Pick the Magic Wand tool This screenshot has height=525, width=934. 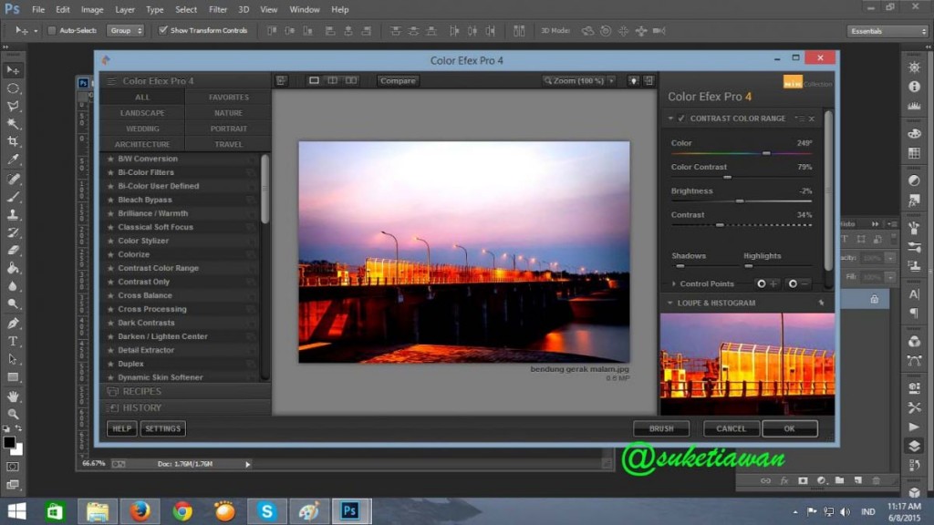click(13, 124)
